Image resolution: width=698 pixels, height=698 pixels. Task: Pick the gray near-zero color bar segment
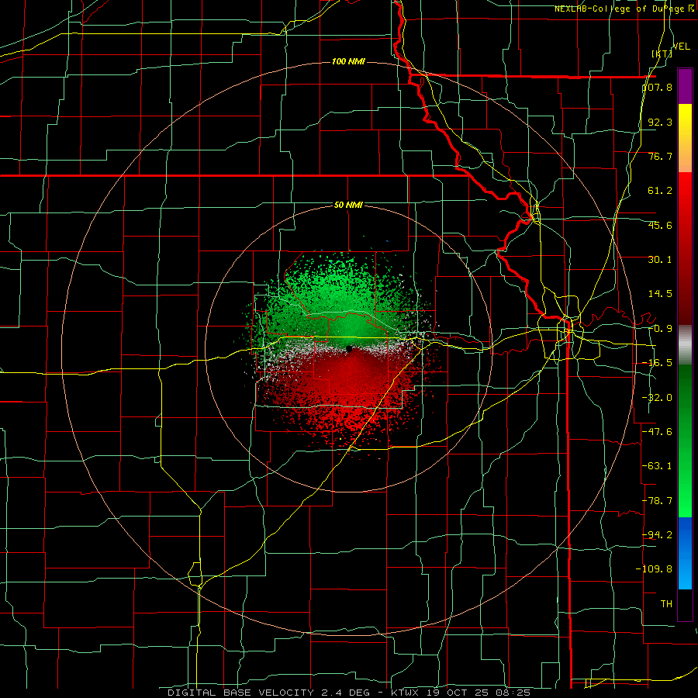click(x=685, y=345)
